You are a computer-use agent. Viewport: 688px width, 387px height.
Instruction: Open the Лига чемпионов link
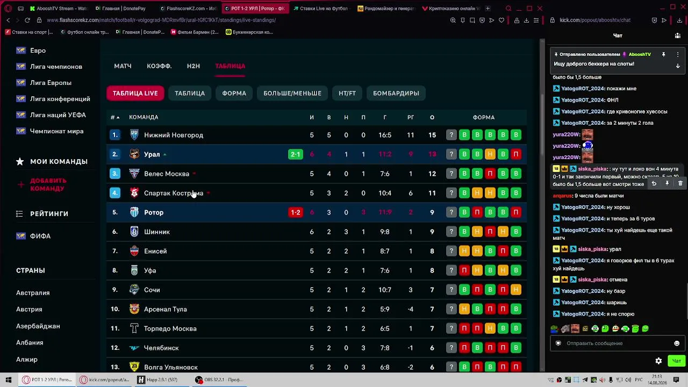[56, 67]
